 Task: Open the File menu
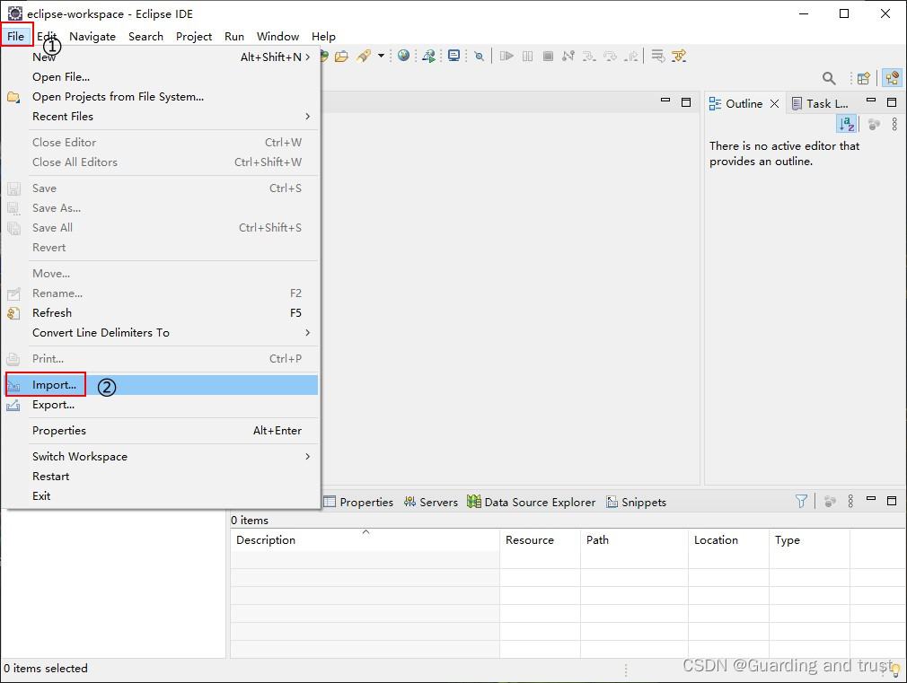16,36
